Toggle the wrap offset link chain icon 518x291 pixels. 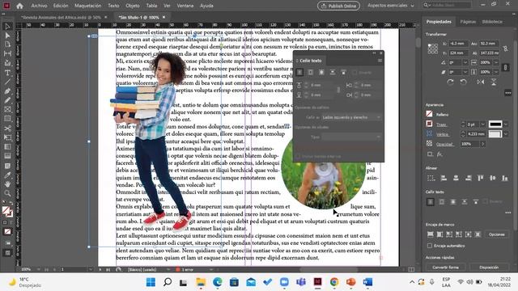coord(338,90)
